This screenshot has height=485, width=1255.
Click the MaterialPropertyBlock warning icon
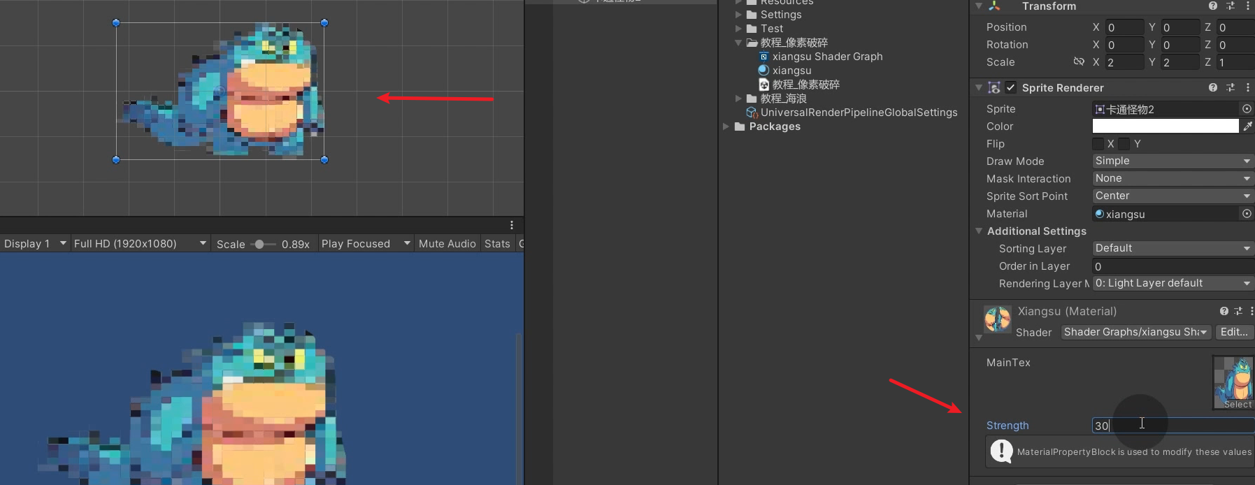tap(1001, 451)
